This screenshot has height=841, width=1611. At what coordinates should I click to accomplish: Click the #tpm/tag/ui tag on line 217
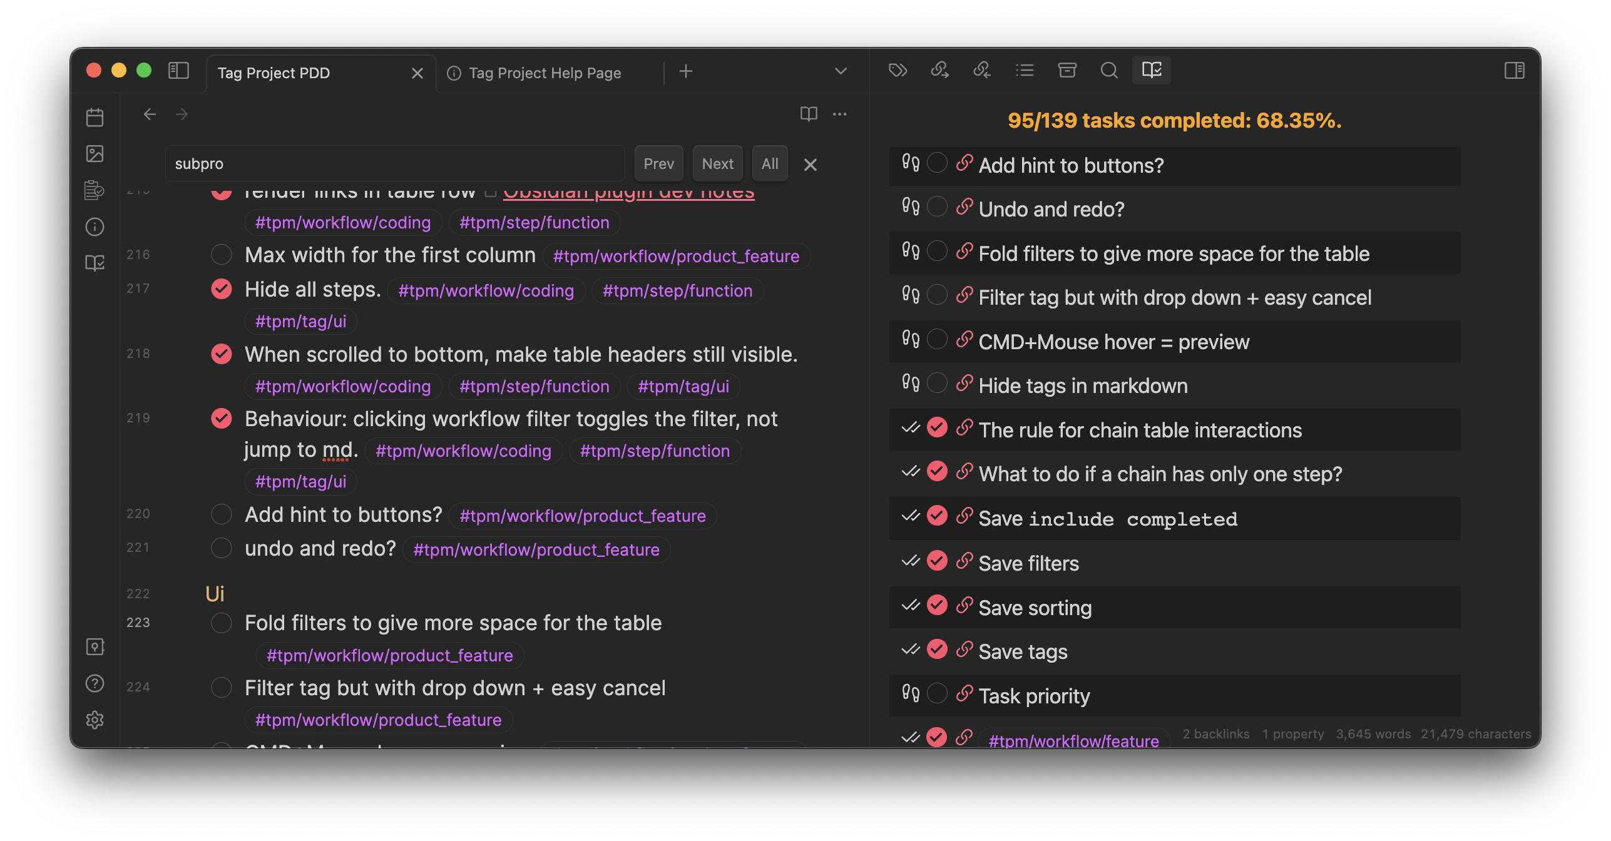(x=300, y=322)
